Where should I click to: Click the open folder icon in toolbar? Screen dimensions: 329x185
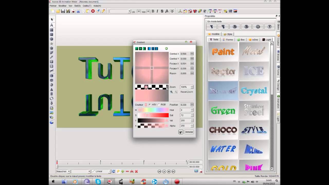coord(58,11)
